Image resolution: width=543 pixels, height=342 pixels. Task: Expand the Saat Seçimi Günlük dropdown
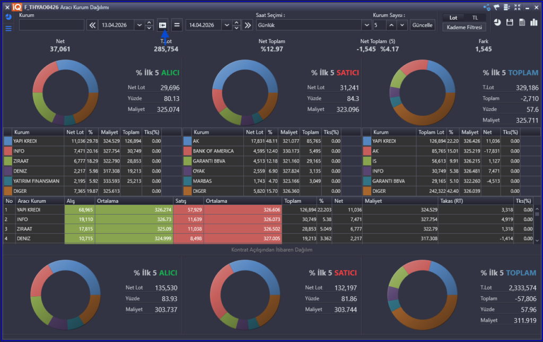tap(366, 25)
